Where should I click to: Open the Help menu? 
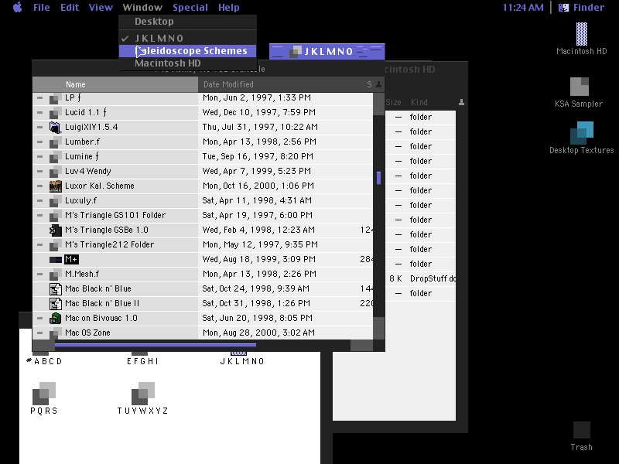[229, 7]
